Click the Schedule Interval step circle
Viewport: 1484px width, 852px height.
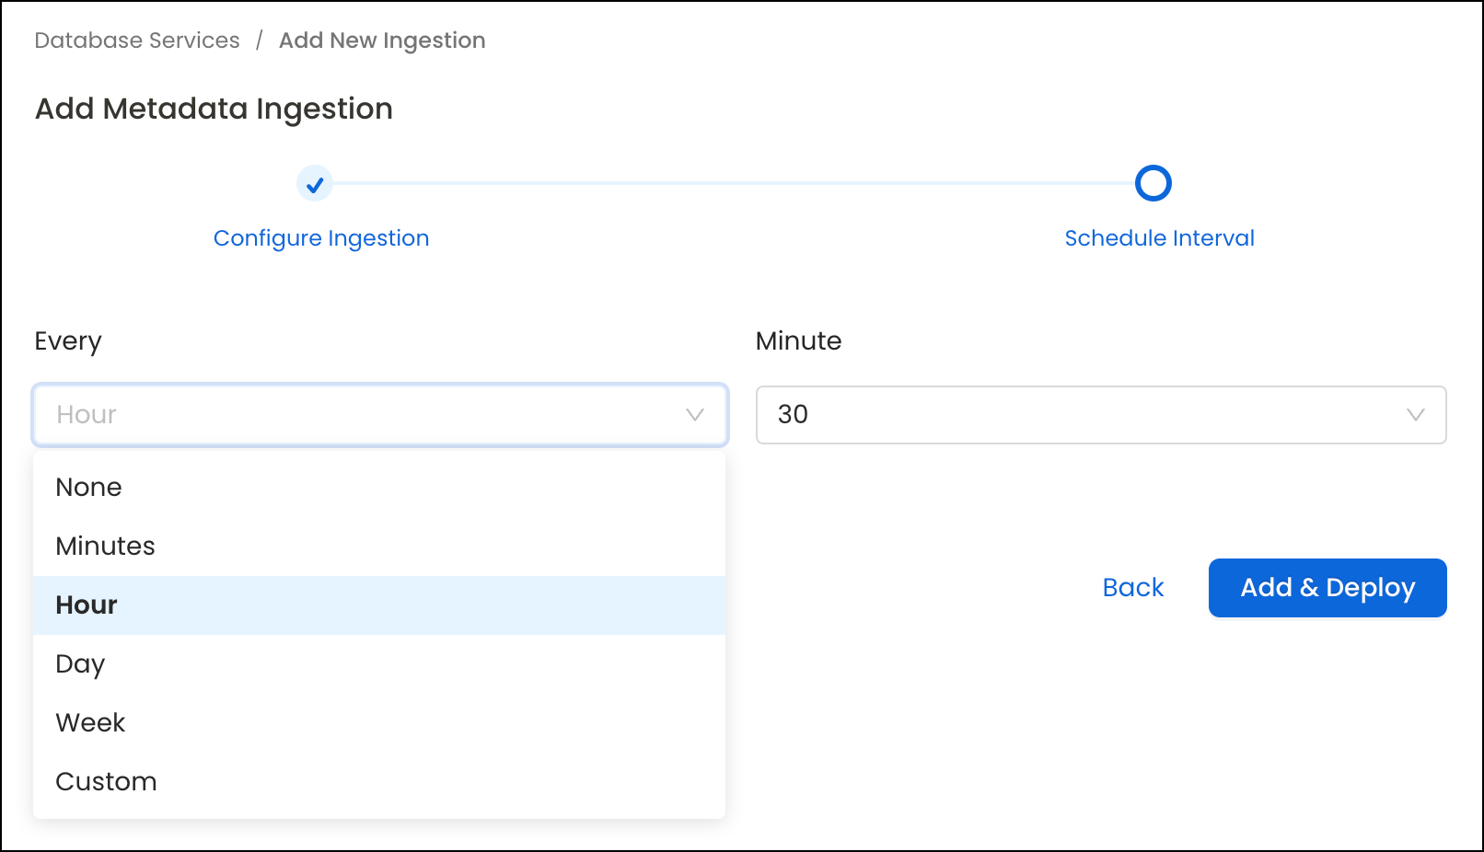(x=1154, y=183)
